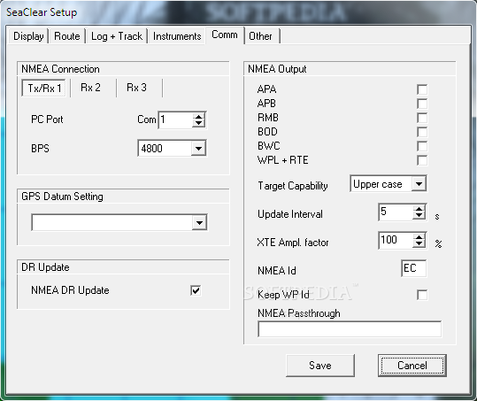
Task: Click the NMEA Output group title
Action: tap(277, 69)
